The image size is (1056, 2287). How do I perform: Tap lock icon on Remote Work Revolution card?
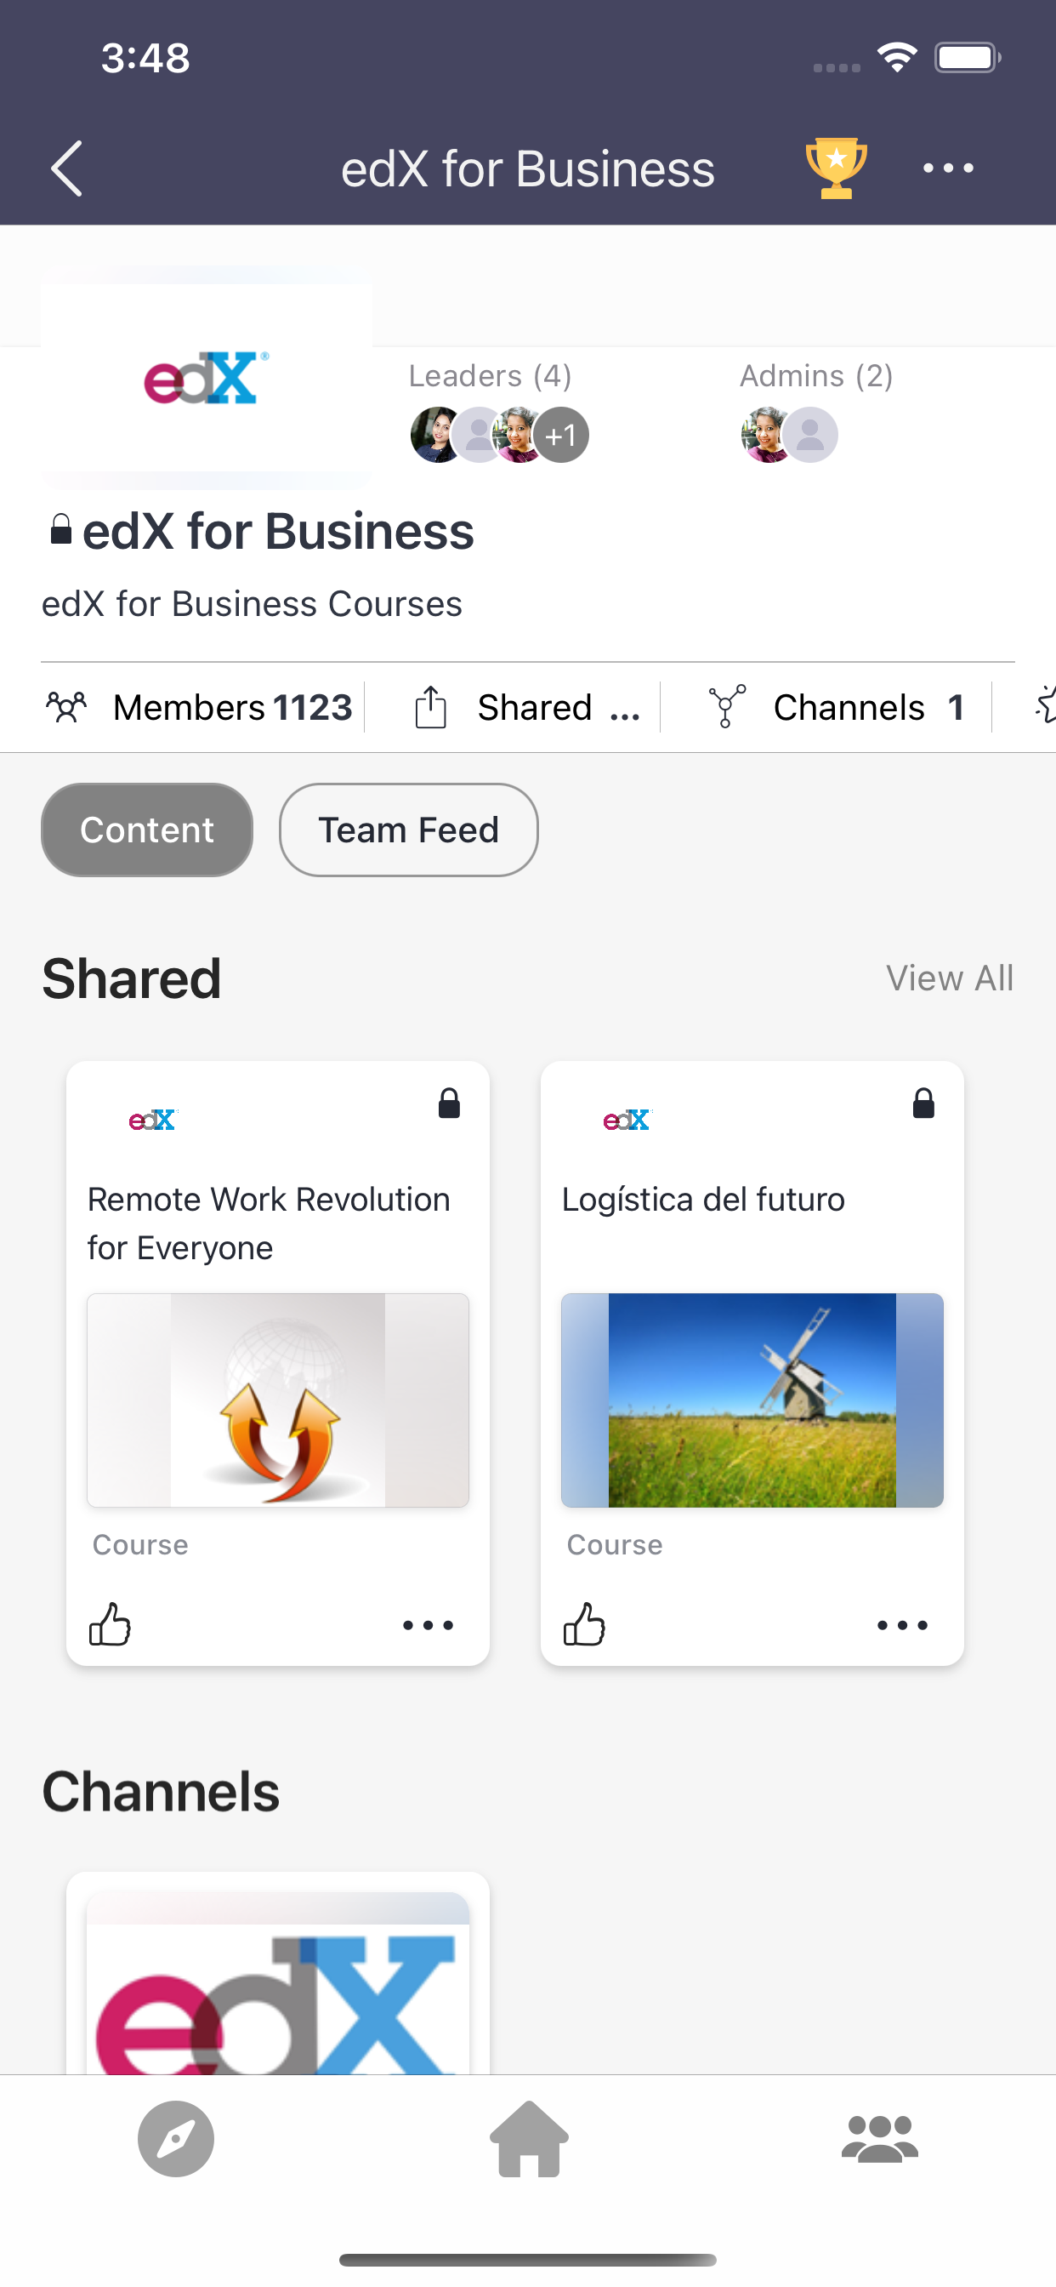point(449,1104)
